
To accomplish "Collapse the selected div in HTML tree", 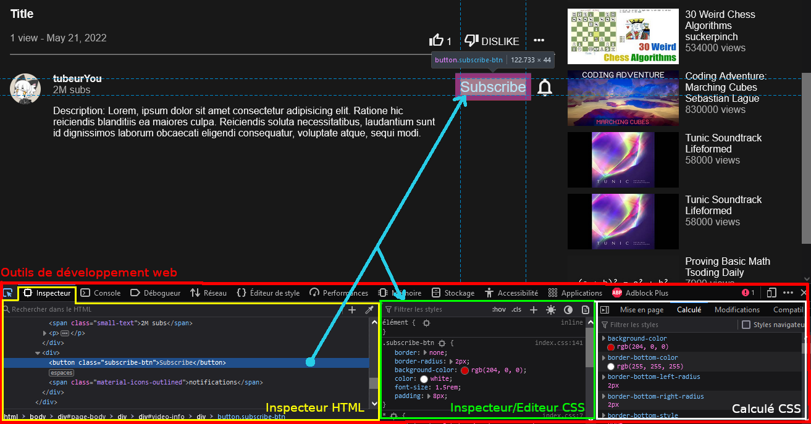I will tap(38, 352).
